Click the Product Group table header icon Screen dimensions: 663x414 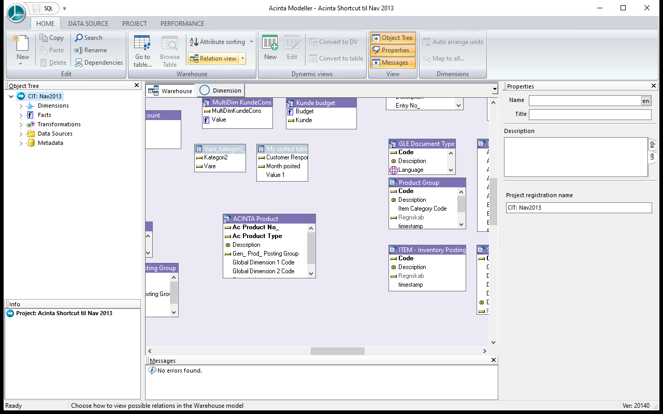pos(393,183)
